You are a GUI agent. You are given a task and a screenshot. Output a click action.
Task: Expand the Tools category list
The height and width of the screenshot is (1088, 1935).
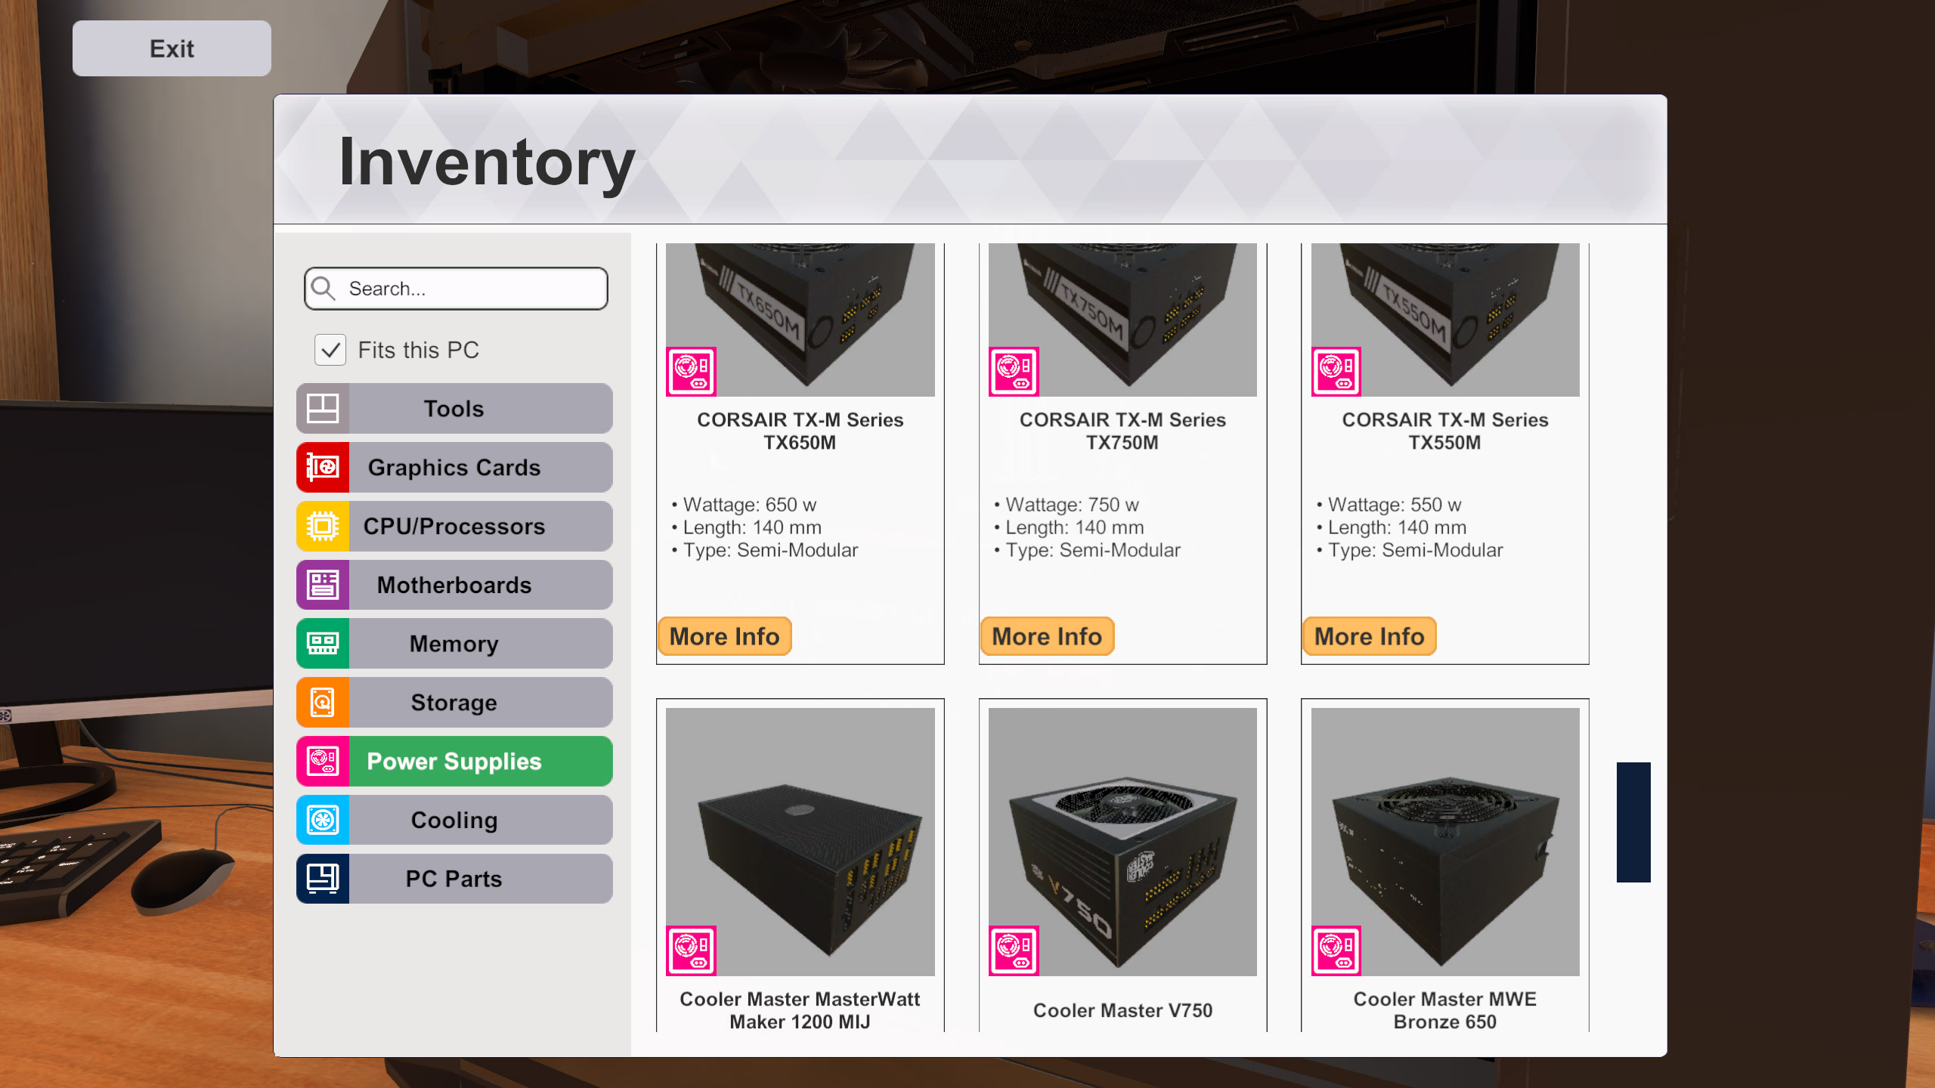tap(454, 408)
